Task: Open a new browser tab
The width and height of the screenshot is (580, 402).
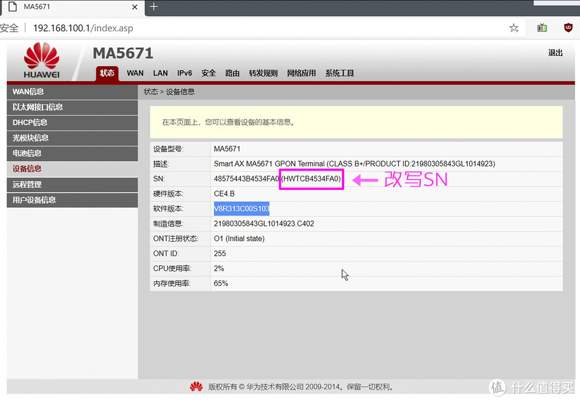Action: click(154, 6)
